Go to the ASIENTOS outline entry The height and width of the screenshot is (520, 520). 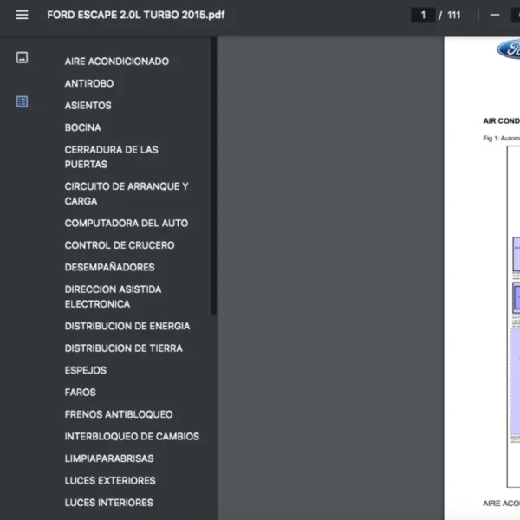pyautogui.click(x=88, y=106)
